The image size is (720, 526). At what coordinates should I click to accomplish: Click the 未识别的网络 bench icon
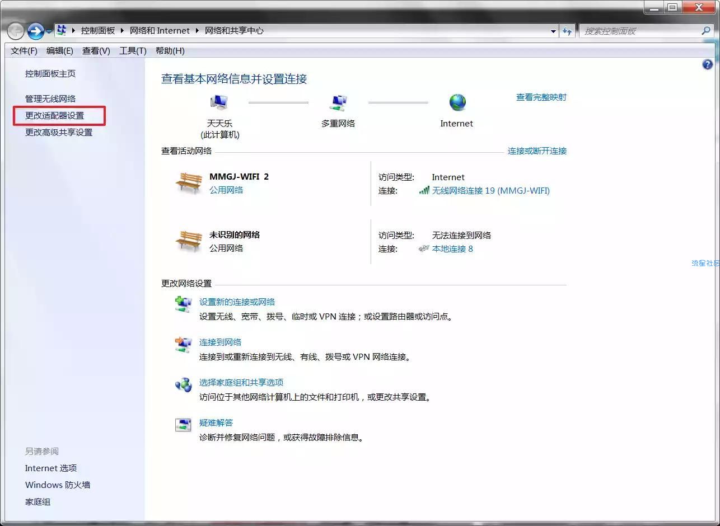[x=189, y=241]
